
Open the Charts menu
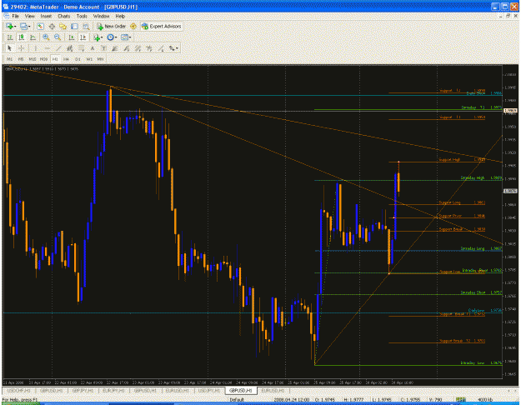tap(64, 16)
